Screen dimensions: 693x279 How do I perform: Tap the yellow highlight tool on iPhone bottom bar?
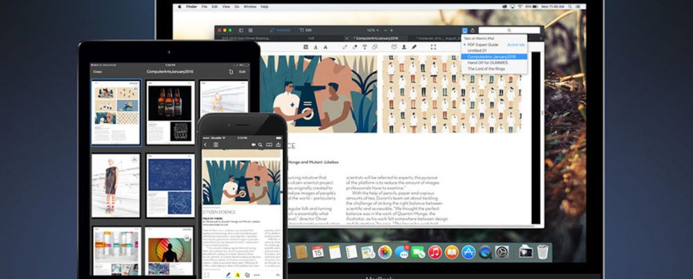[237, 275]
